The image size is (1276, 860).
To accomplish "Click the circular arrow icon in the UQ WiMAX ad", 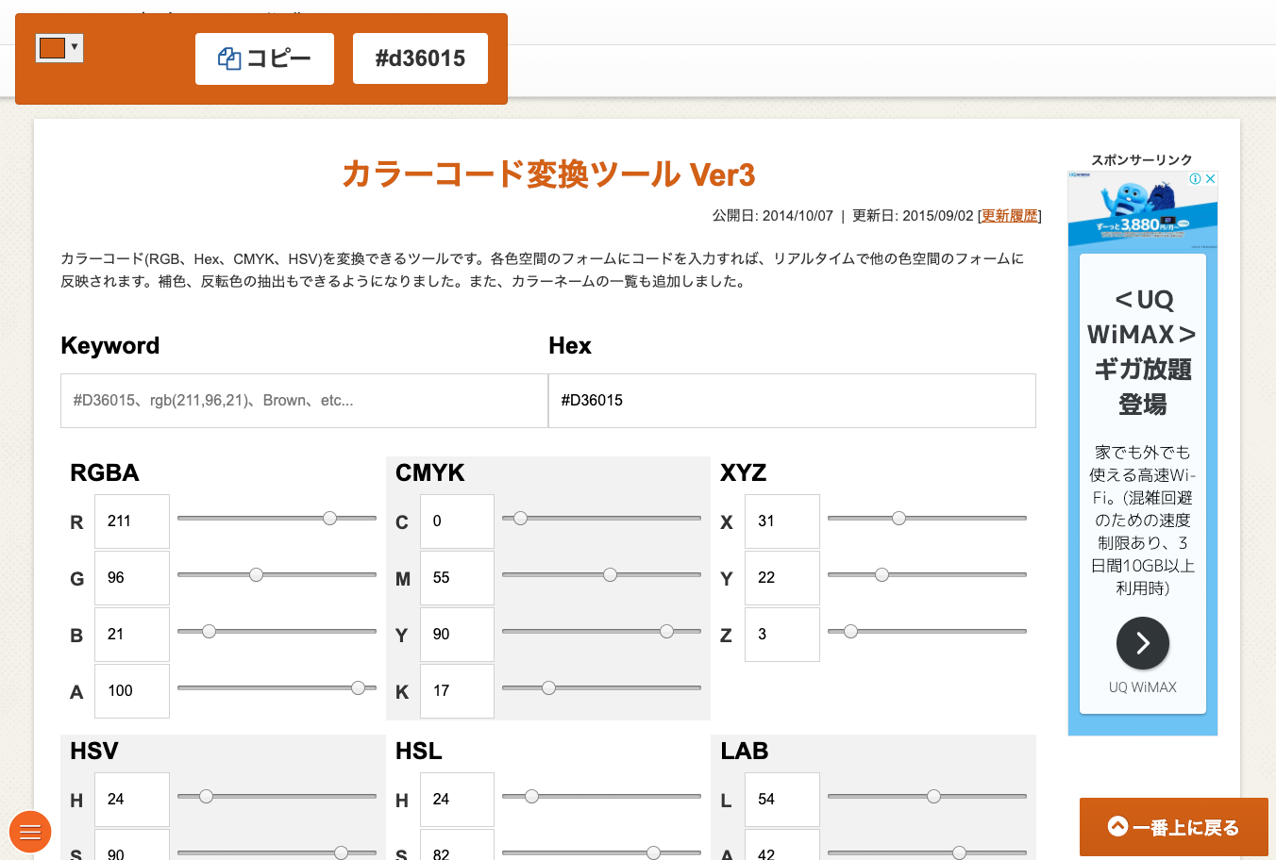I will coord(1142,643).
